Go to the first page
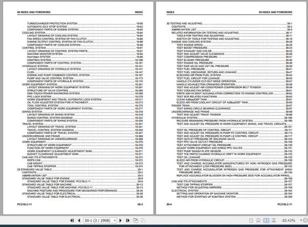The height and width of the screenshot is (227, 308). pos(72,220)
